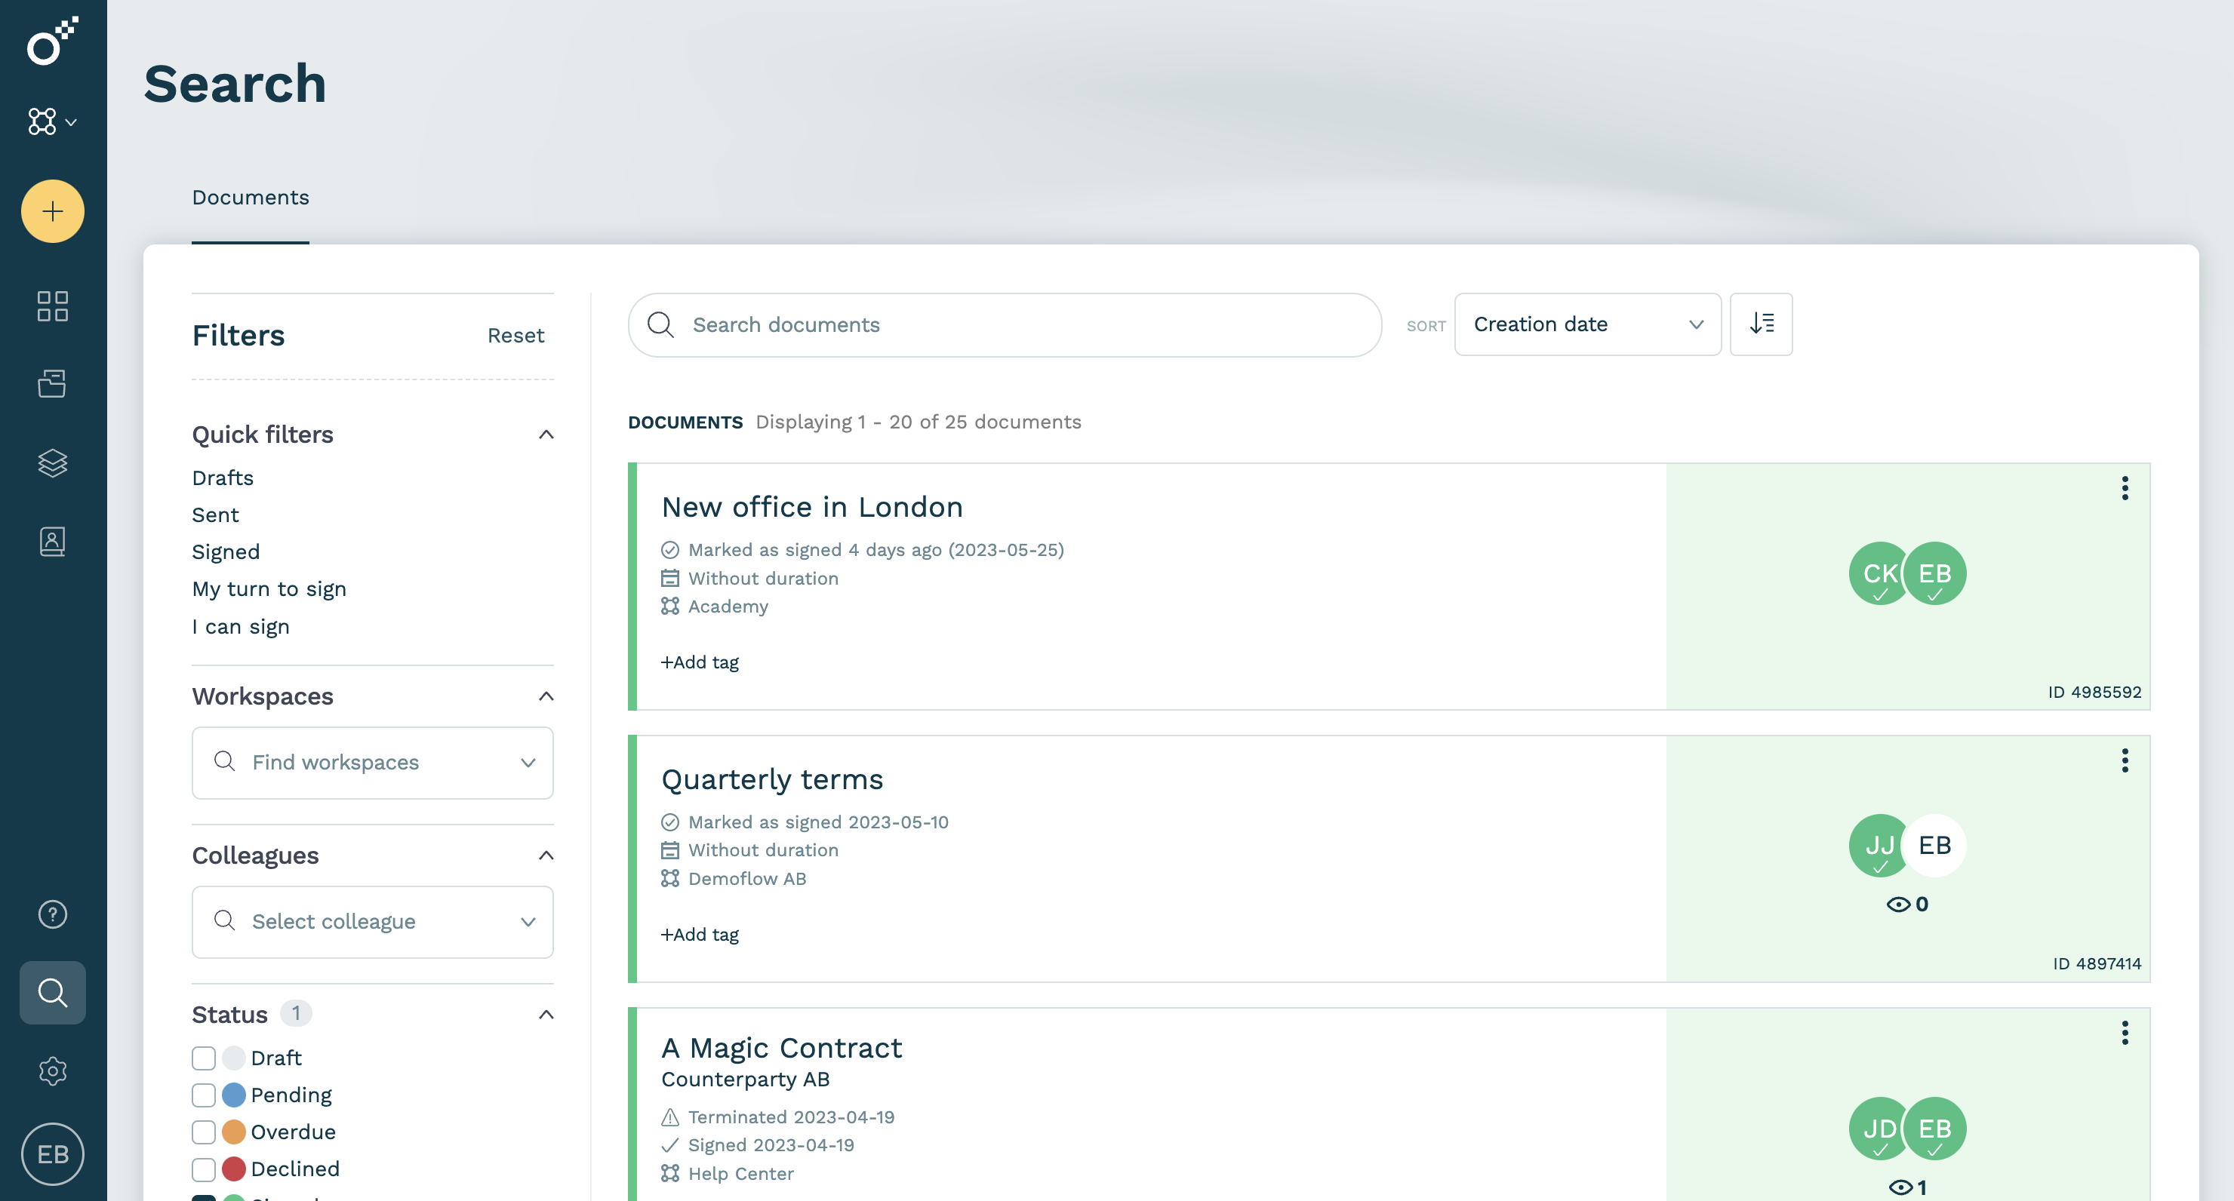Open the workspaces folder icon in sidebar
Image resolution: width=2234 pixels, height=1201 pixels.
(x=52, y=383)
